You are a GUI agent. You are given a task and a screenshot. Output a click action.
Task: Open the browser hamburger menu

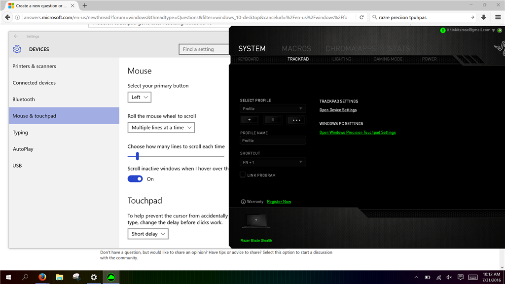498,17
